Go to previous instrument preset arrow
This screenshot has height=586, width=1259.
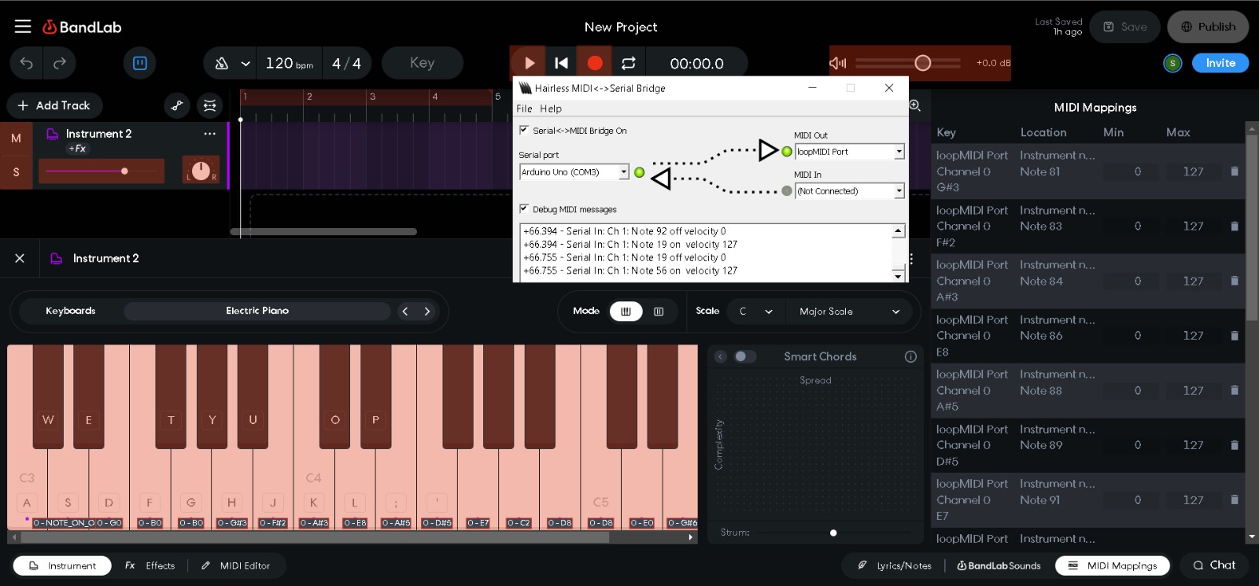(x=405, y=311)
